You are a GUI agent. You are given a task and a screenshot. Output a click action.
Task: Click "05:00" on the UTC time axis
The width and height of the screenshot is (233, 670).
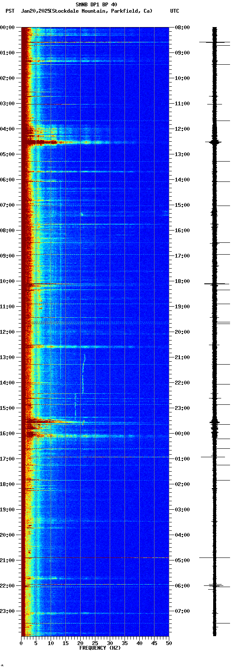(x=182, y=560)
